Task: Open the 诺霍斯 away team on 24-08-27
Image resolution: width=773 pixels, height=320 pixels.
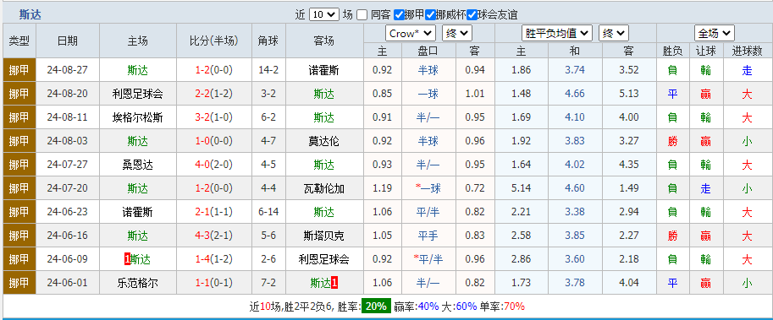Action: [324, 70]
